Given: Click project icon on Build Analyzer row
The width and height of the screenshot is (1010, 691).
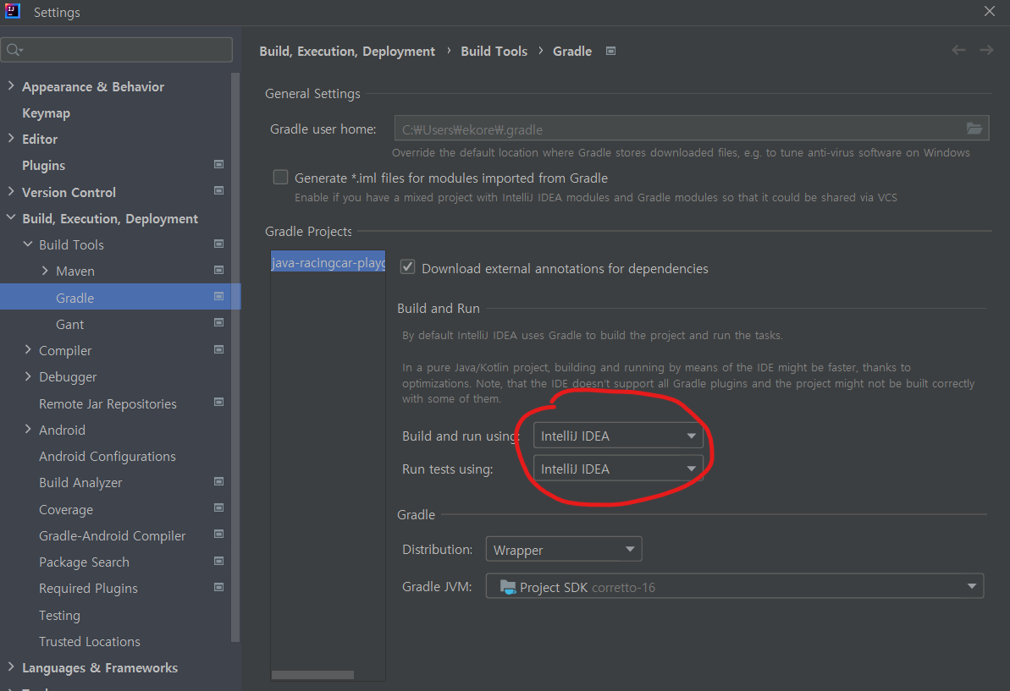Looking at the screenshot, I should (219, 482).
